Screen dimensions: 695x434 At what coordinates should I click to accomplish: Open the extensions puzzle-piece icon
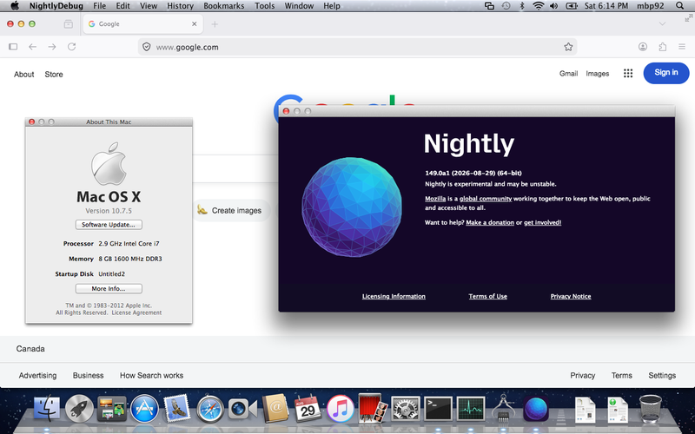click(x=662, y=47)
